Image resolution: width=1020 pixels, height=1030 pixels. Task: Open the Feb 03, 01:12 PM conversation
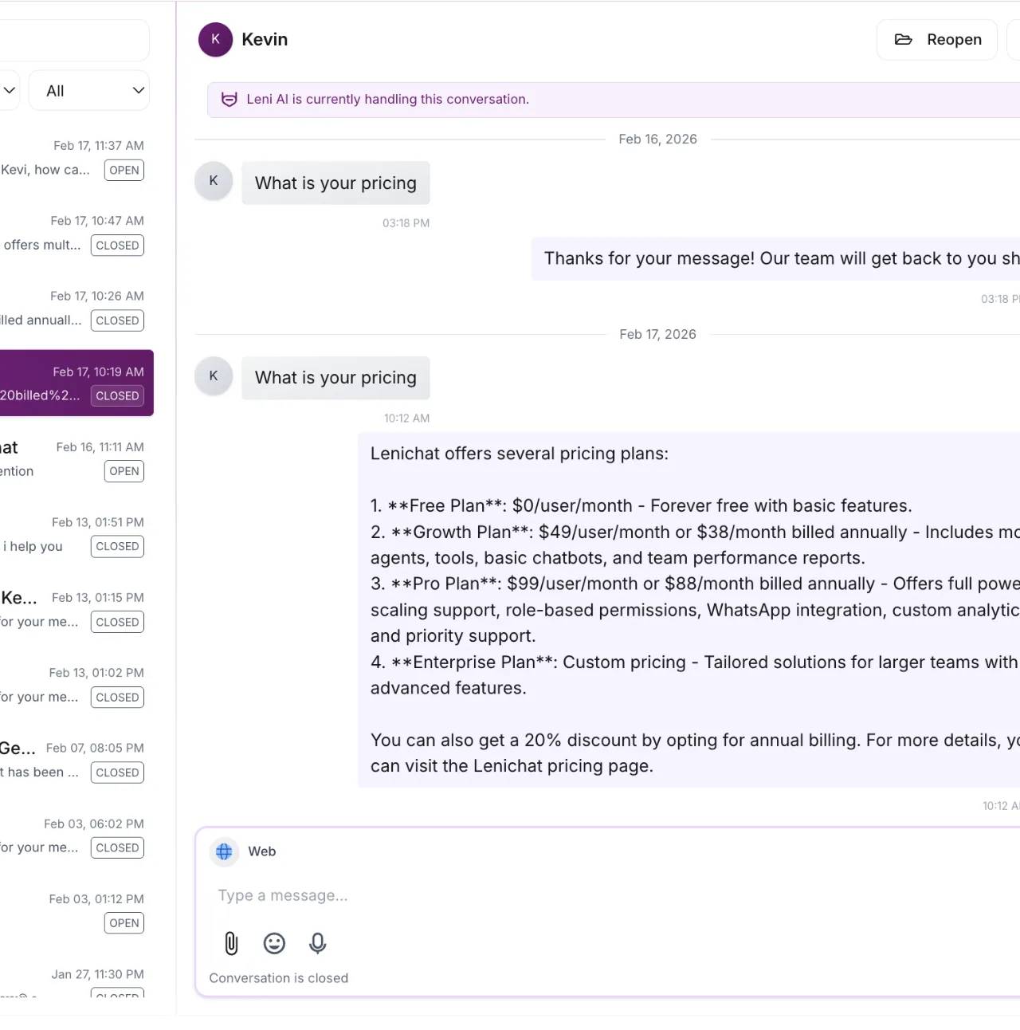pos(75,910)
